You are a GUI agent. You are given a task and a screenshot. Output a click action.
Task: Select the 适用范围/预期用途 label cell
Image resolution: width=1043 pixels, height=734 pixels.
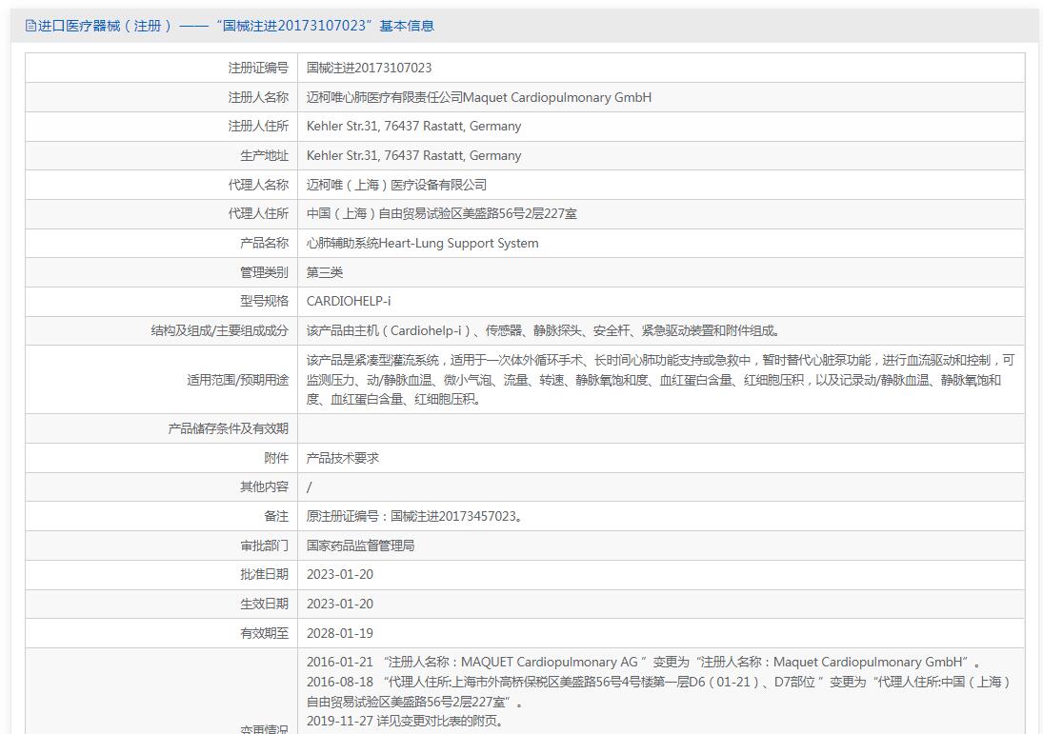162,380
